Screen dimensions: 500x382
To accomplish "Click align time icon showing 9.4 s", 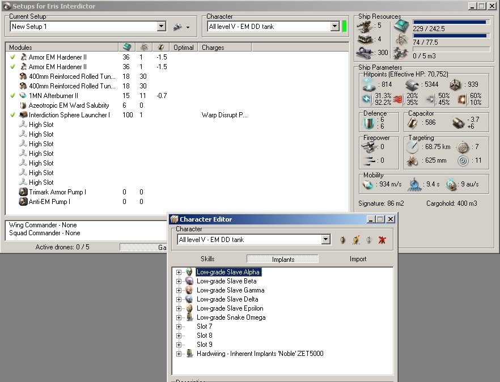I will (x=414, y=184).
